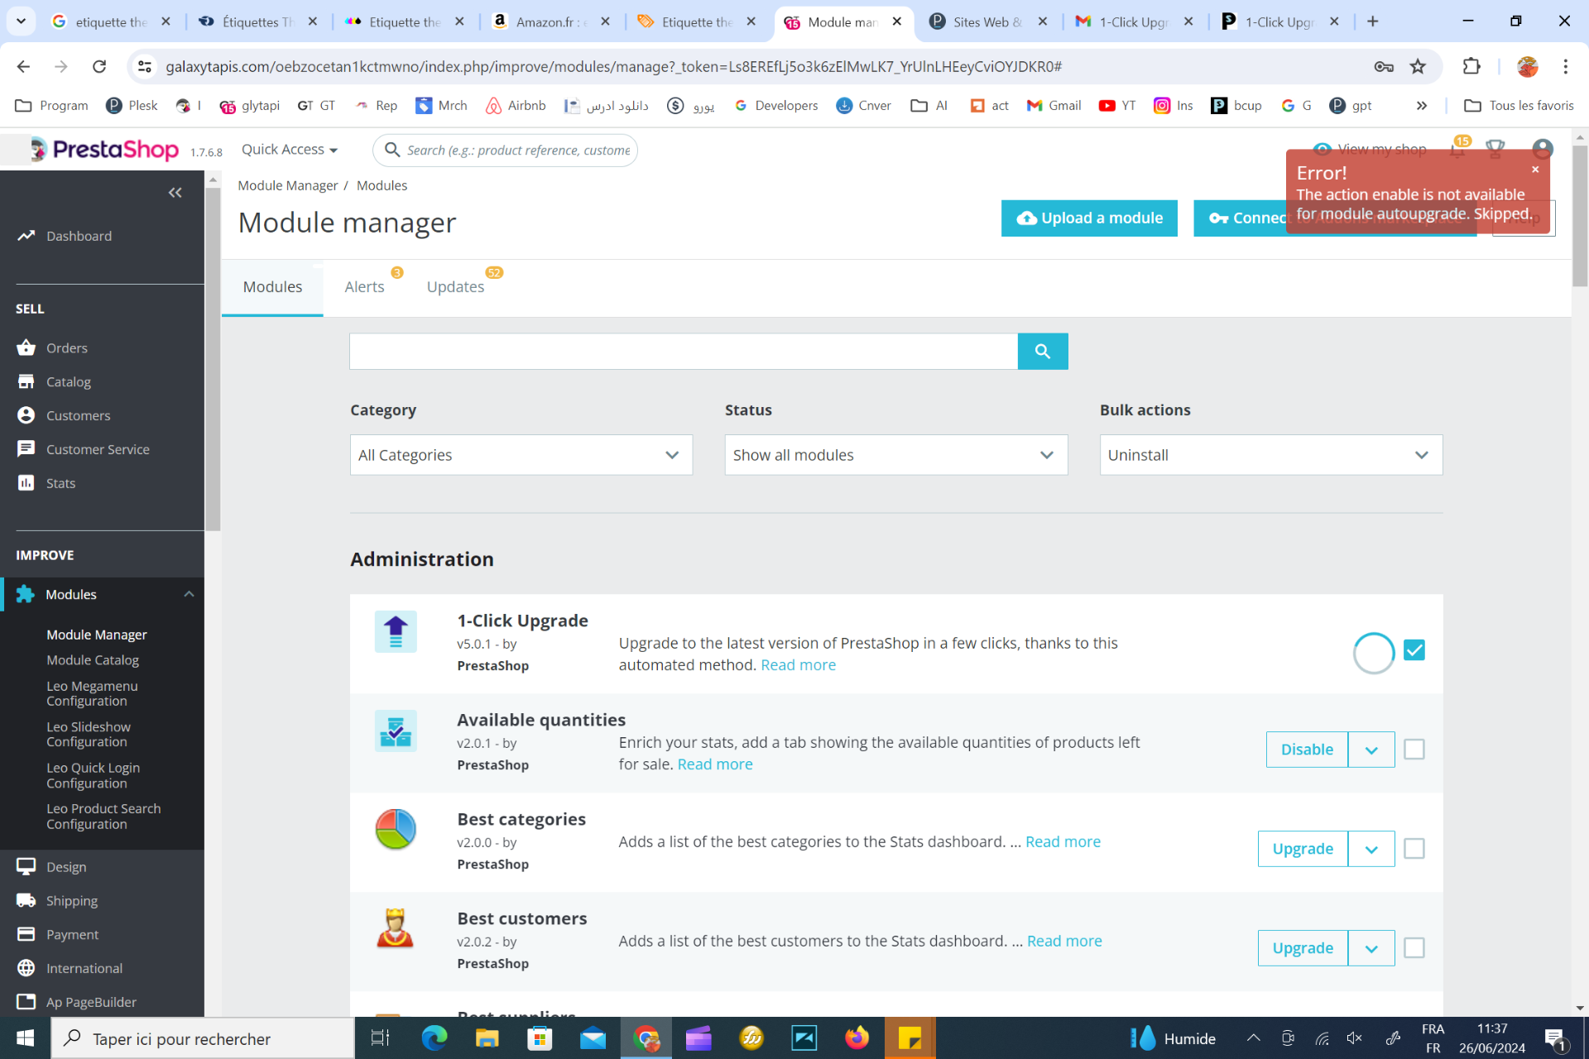
Task: Collapse the sidebar with double-chevron icon
Action: point(175,193)
